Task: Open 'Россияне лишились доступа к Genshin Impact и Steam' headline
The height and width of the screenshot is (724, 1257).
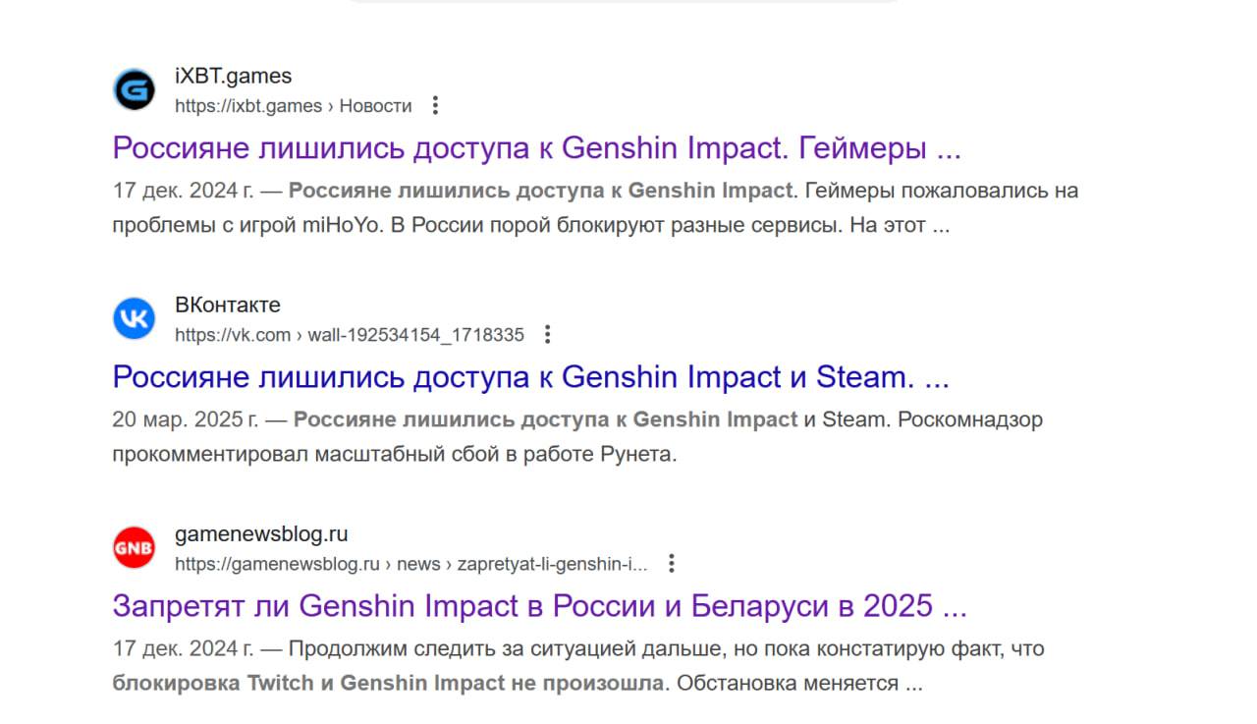Action: pyautogui.click(x=531, y=377)
